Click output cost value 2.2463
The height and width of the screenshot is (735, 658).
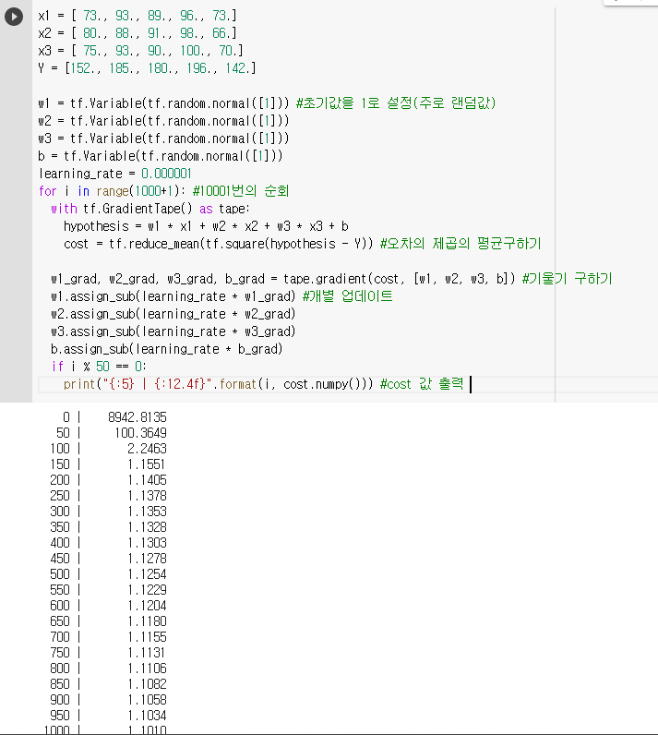tap(147, 449)
